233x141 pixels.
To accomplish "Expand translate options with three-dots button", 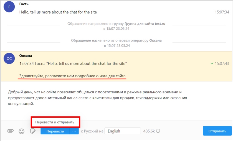I will (x=74, y=131).
